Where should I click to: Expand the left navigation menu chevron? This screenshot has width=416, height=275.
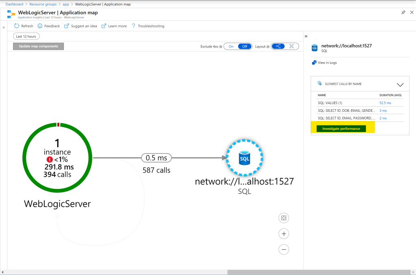4,28
